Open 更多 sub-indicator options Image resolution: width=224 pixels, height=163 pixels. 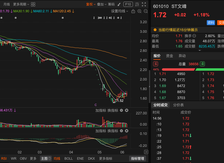(33, 159)
